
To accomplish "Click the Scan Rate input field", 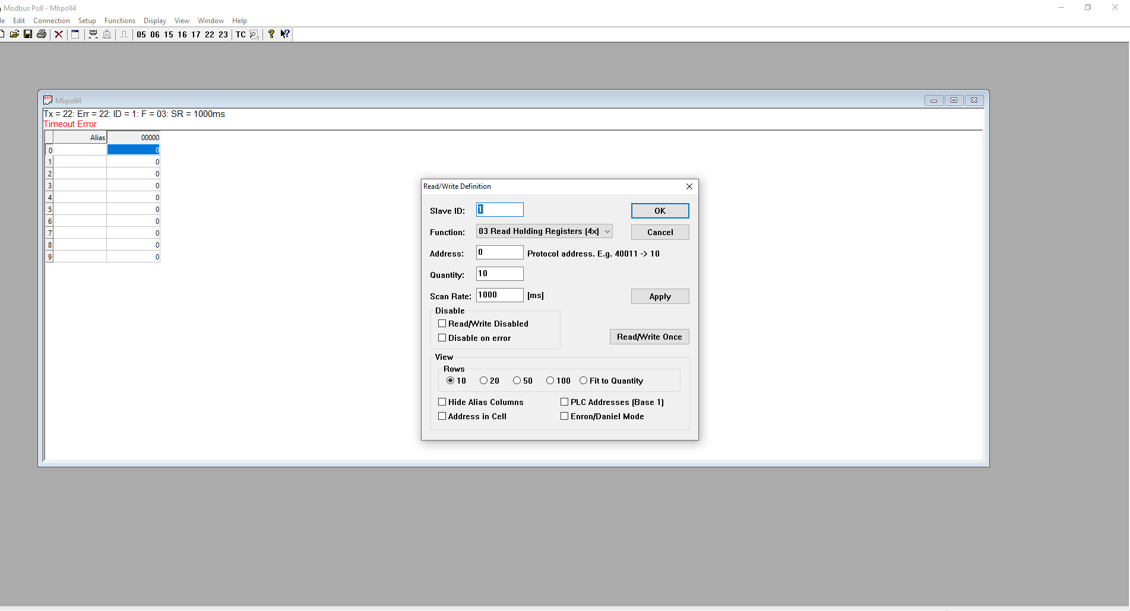I will tap(499, 295).
